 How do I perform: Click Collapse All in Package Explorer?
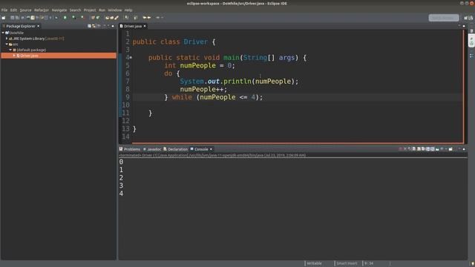pos(89,26)
